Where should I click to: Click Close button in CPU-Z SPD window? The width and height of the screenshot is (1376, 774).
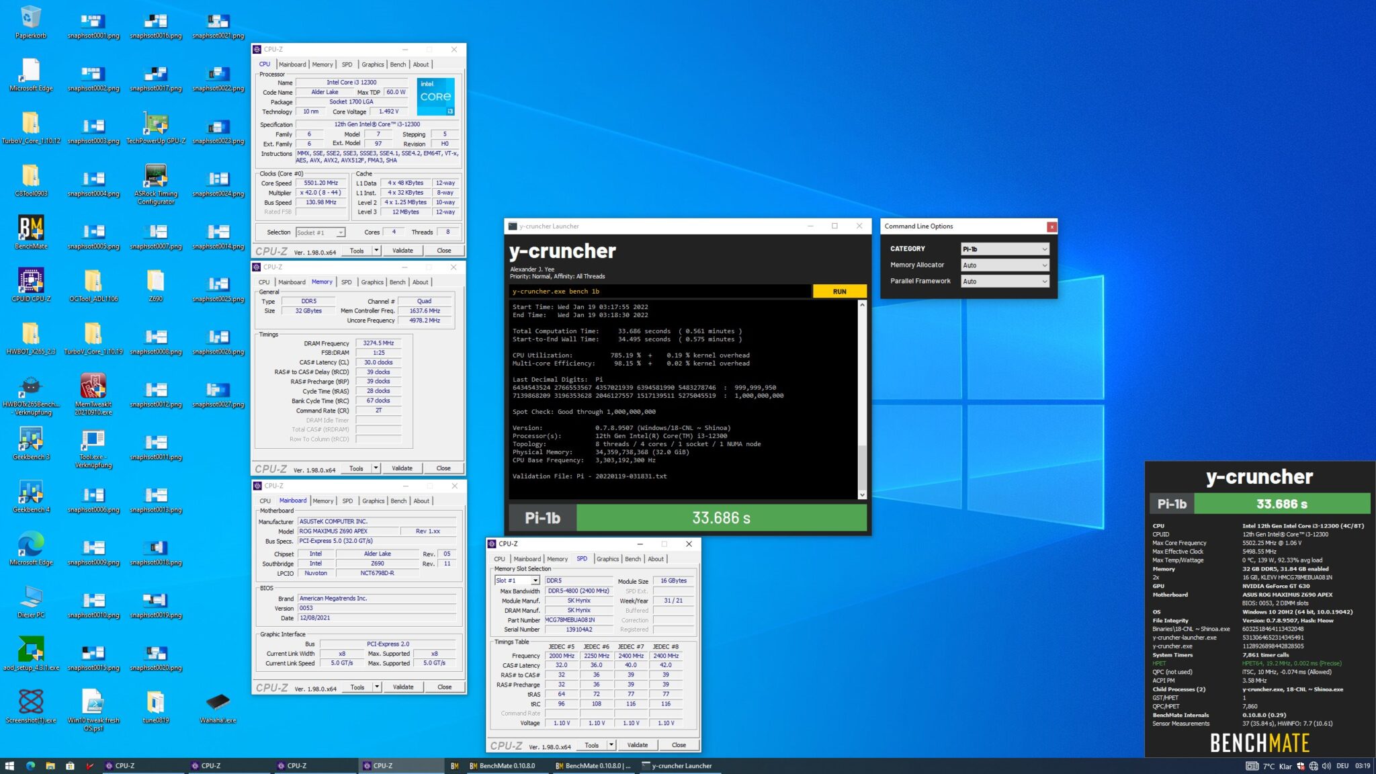click(679, 745)
